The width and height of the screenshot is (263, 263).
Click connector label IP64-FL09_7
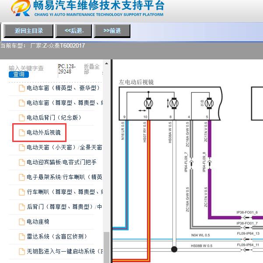click(x=186, y=162)
